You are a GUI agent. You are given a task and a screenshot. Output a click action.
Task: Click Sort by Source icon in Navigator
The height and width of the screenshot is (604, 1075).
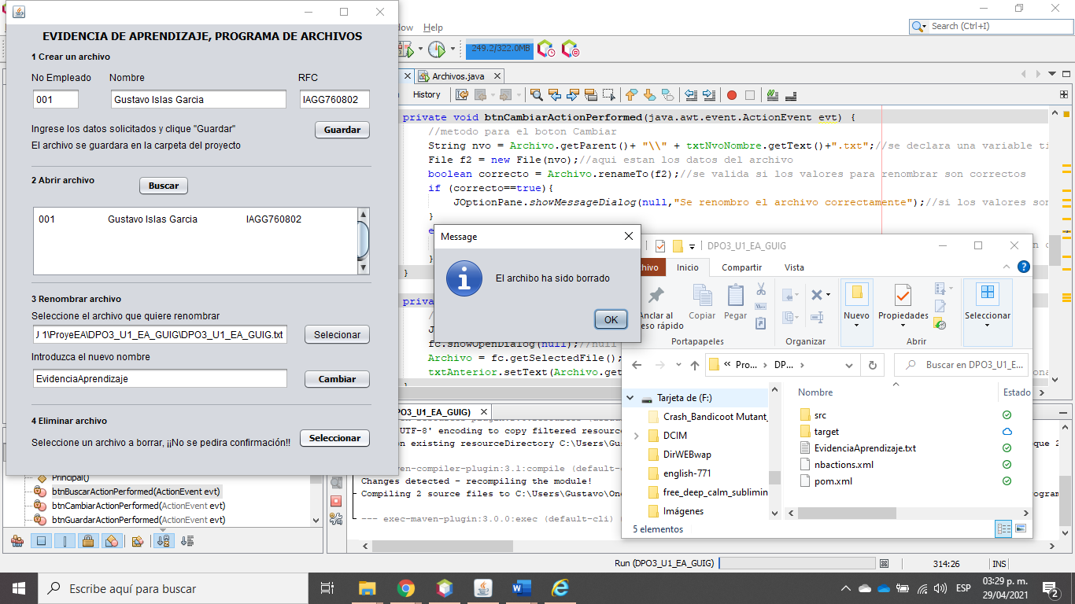point(187,541)
